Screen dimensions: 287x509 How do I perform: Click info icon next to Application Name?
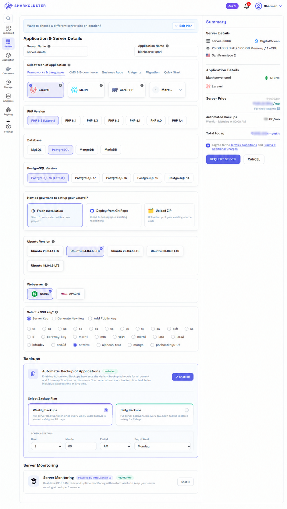pos(167,46)
